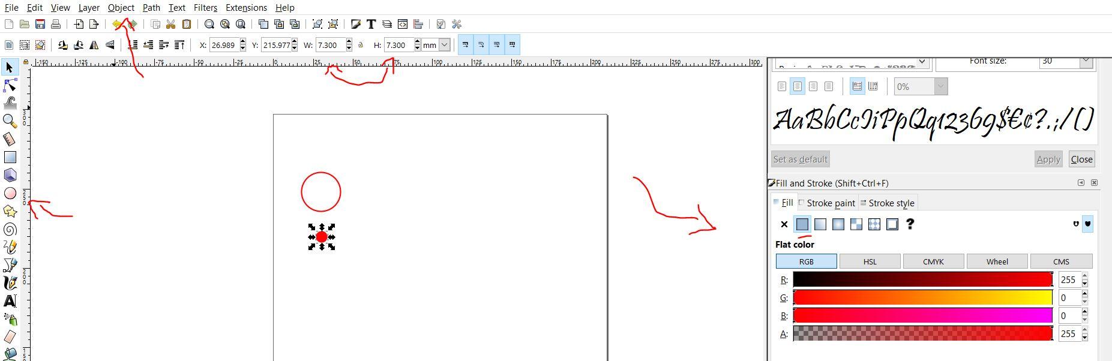The image size is (1112, 361).
Task: Select the Calligraphy tool
Action: point(10,283)
